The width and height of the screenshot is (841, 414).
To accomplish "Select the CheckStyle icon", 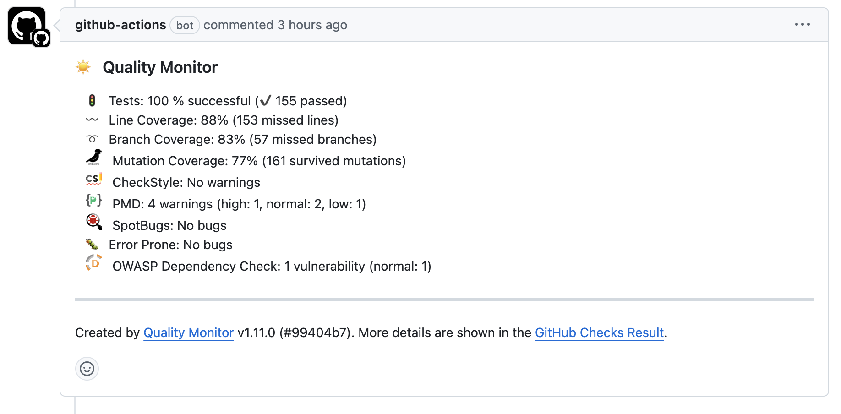I will (x=93, y=180).
